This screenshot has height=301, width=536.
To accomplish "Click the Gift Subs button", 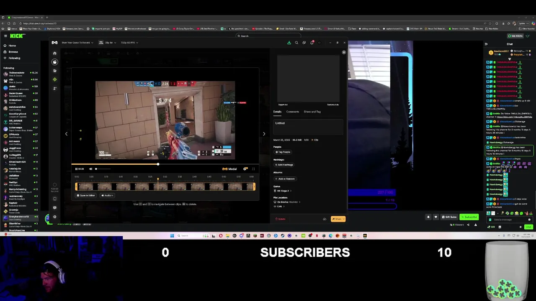I will (x=449, y=217).
